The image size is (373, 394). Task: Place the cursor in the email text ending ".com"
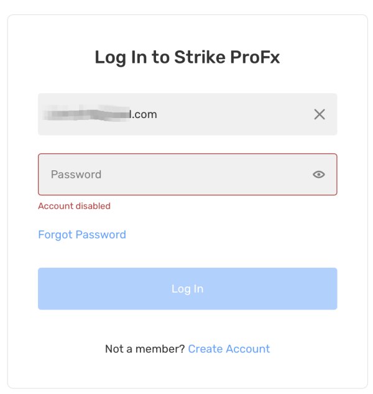[143, 114]
